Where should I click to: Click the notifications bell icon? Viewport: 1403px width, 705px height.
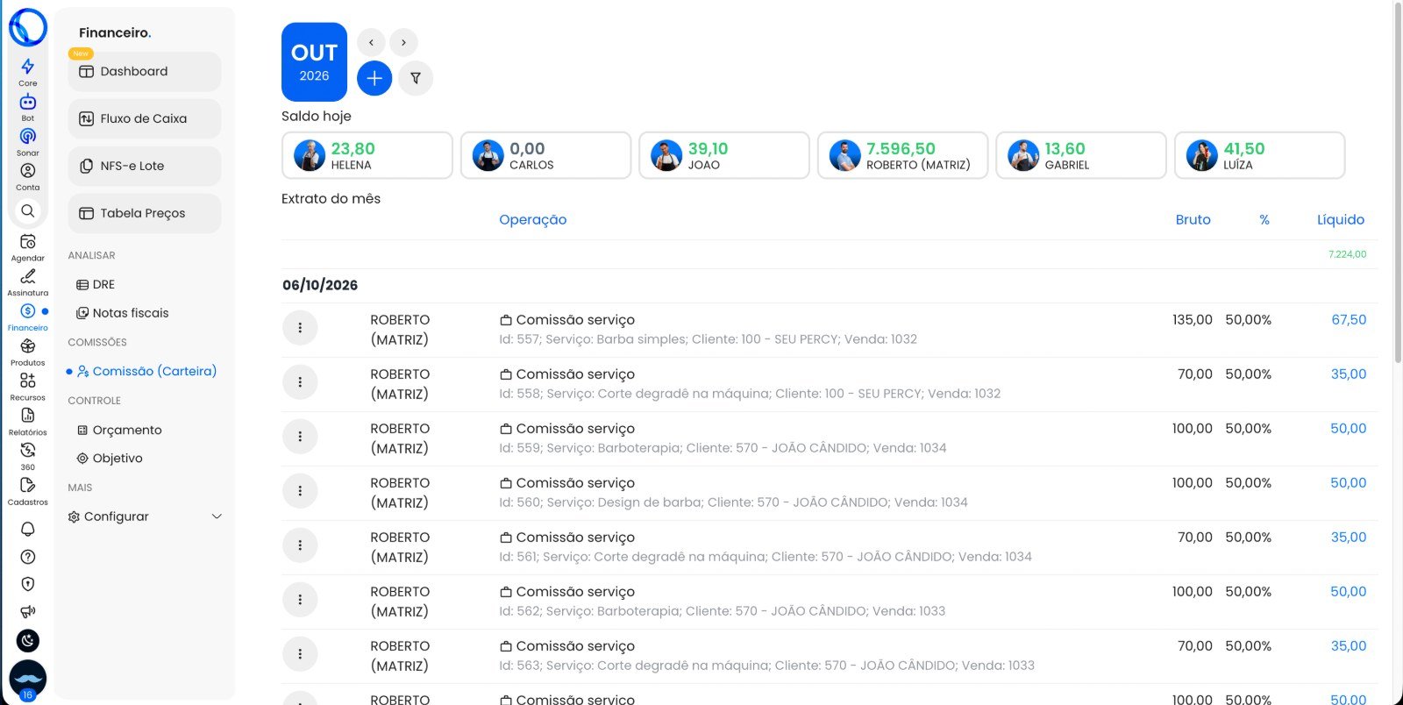pyautogui.click(x=28, y=529)
